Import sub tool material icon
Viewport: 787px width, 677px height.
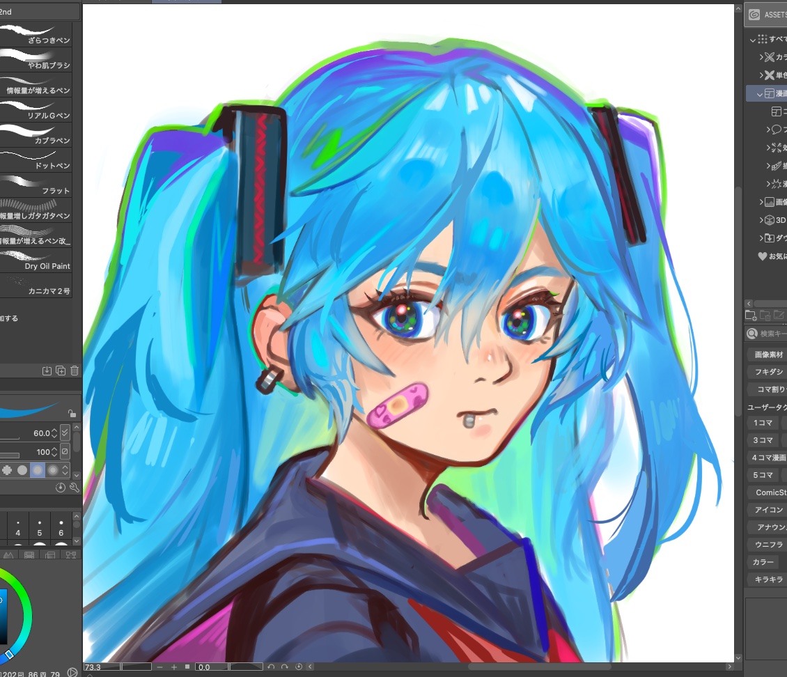[x=47, y=371]
